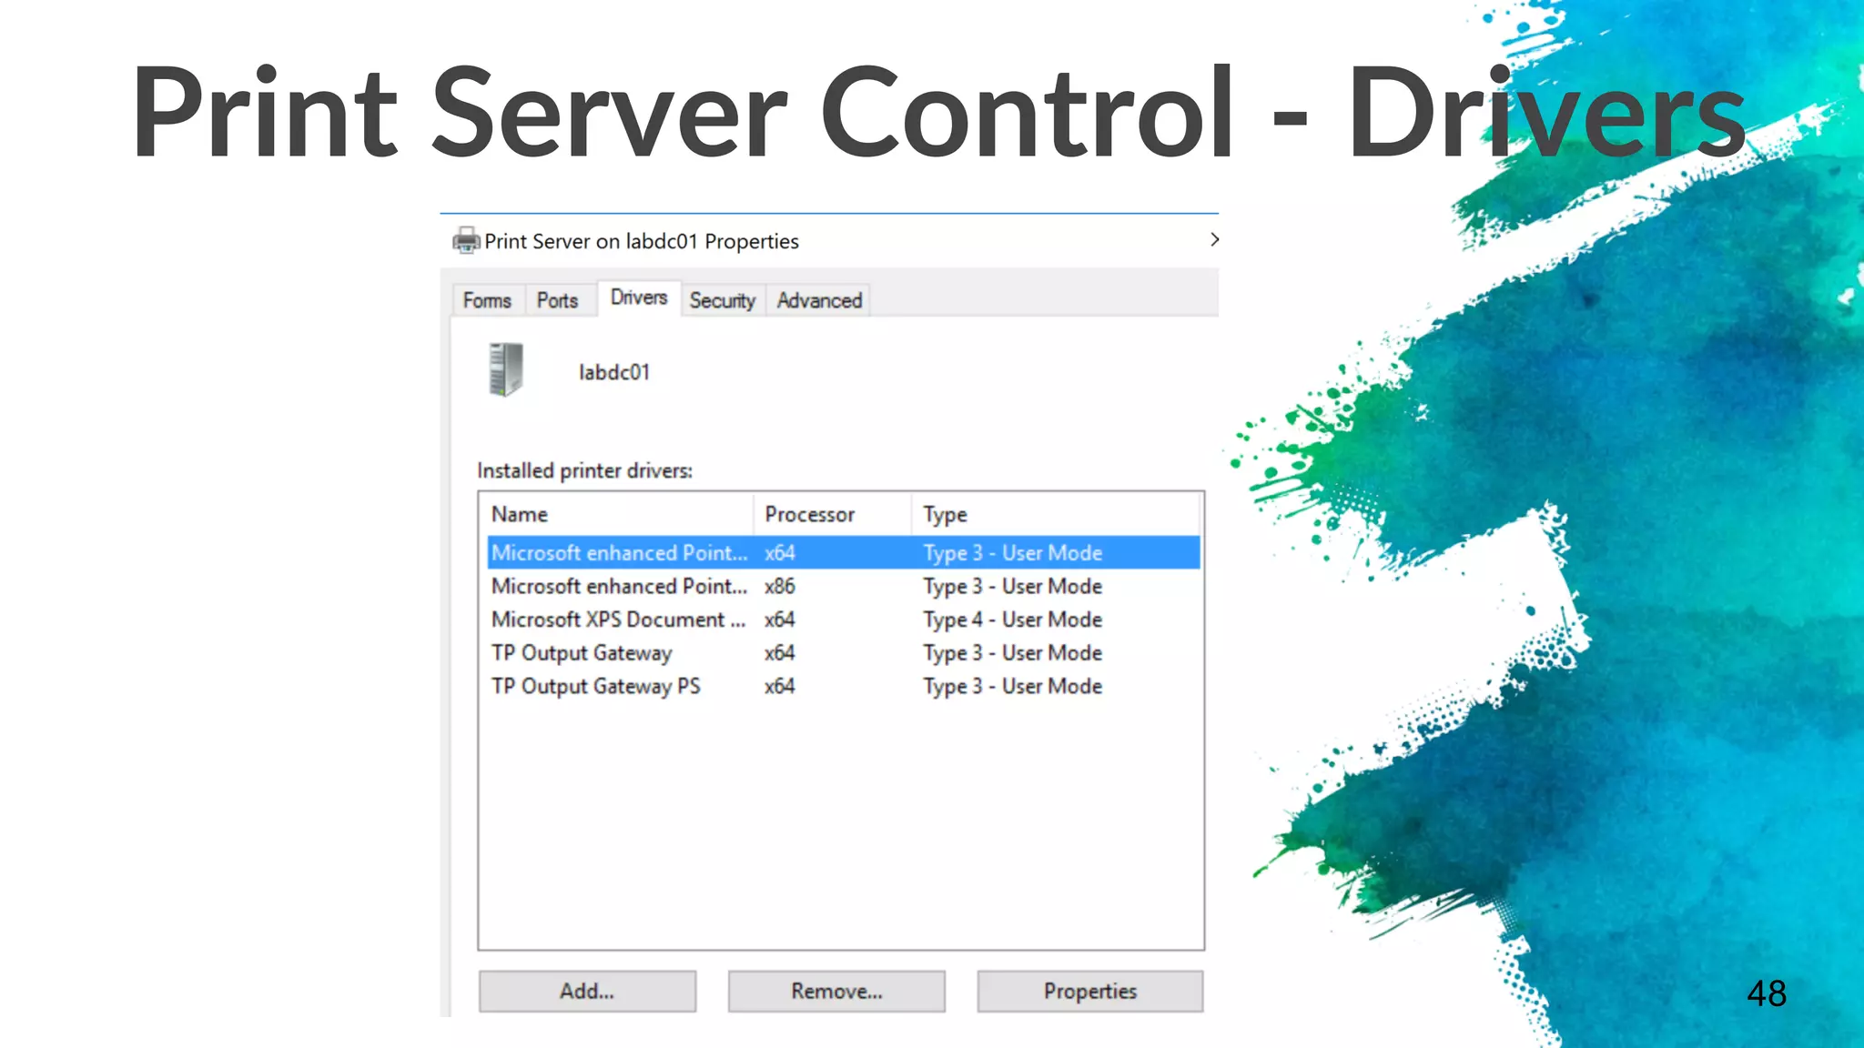Screen dimensions: 1864x1048
Task: Select Microsoft enhanced Point... x86 driver row
Action: pos(844,586)
